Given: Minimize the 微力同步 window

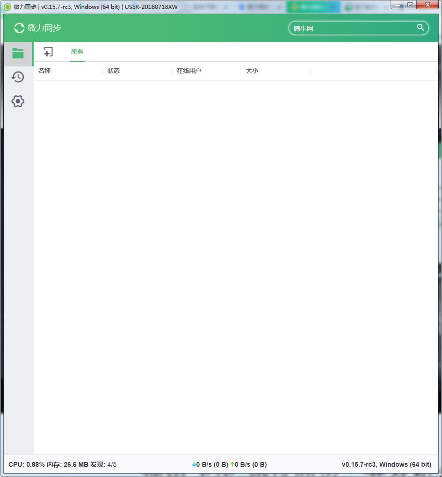Looking at the screenshot, I should [398, 5].
